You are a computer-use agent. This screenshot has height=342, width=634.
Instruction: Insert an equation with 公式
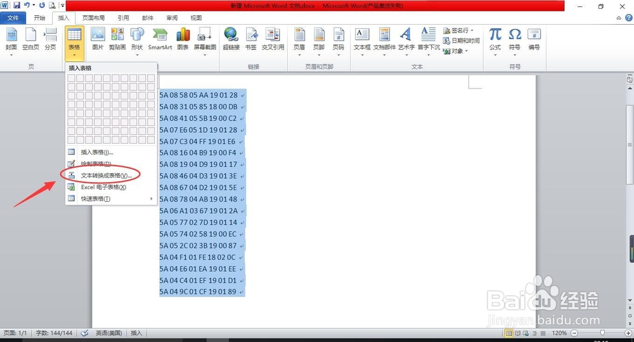(x=495, y=42)
